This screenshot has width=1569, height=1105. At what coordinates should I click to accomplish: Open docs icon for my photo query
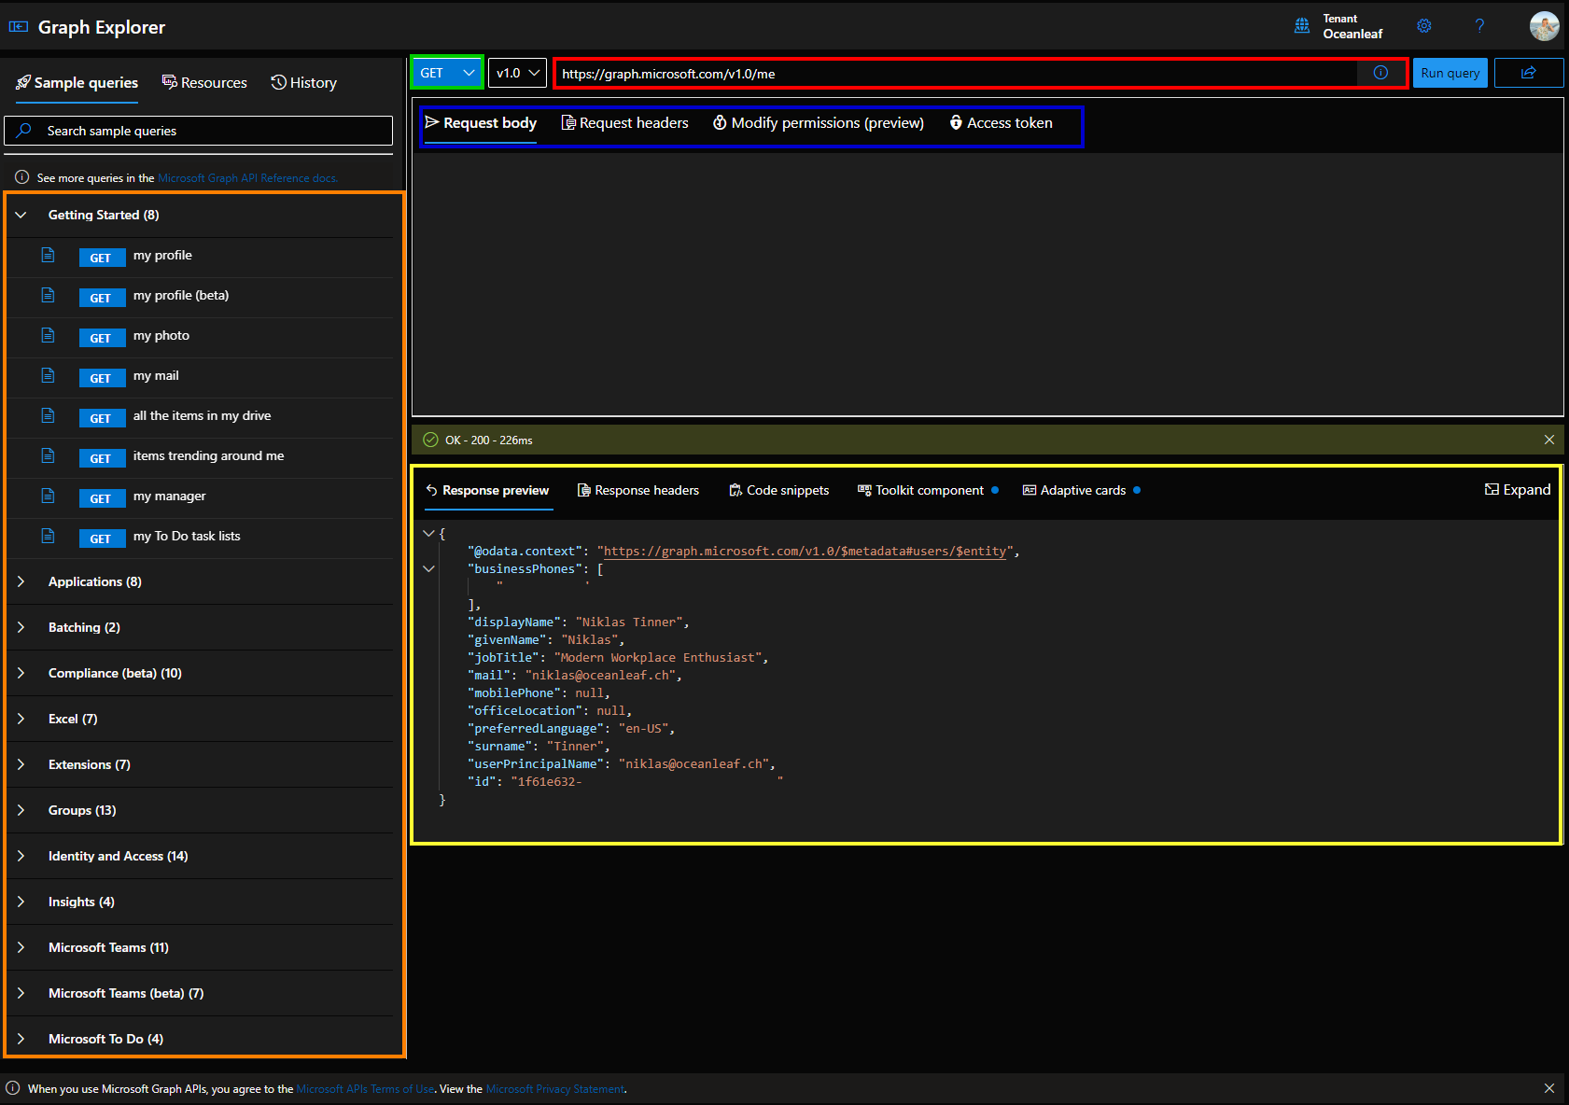[x=48, y=335]
